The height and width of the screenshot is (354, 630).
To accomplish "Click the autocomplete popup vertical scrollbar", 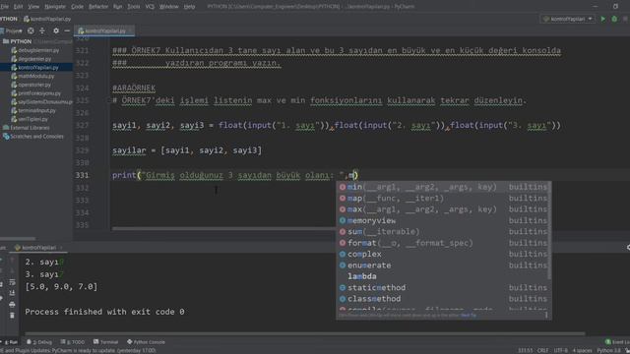I will 549,231.
